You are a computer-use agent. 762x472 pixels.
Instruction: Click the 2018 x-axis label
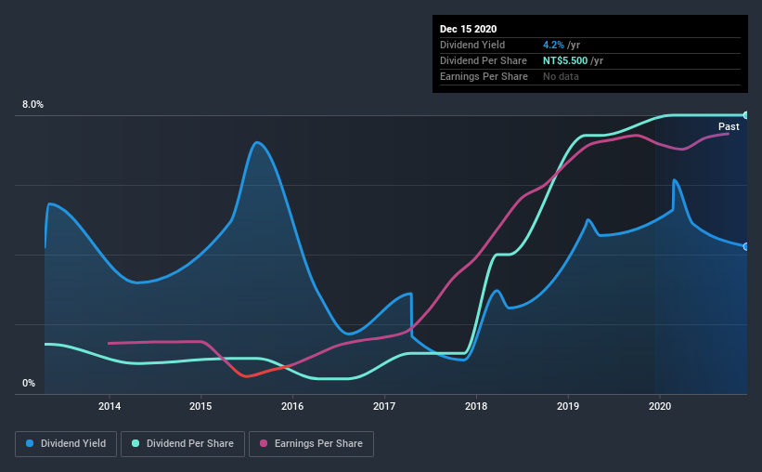(x=476, y=406)
